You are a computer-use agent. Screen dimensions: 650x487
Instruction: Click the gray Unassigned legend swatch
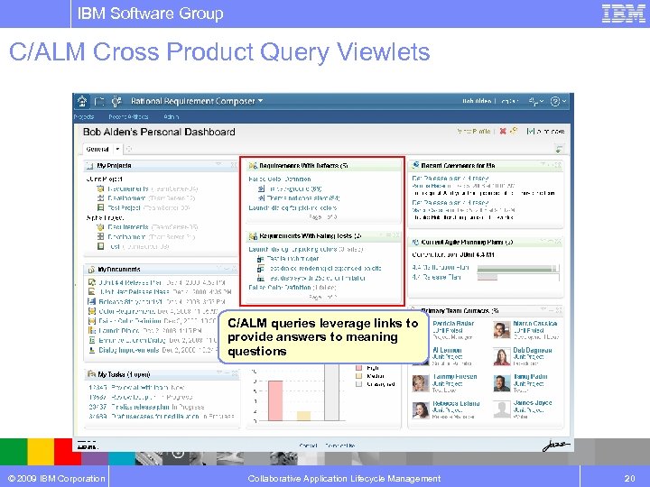click(x=359, y=384)
